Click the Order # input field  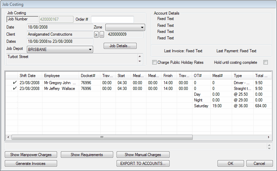click(112, 19)
